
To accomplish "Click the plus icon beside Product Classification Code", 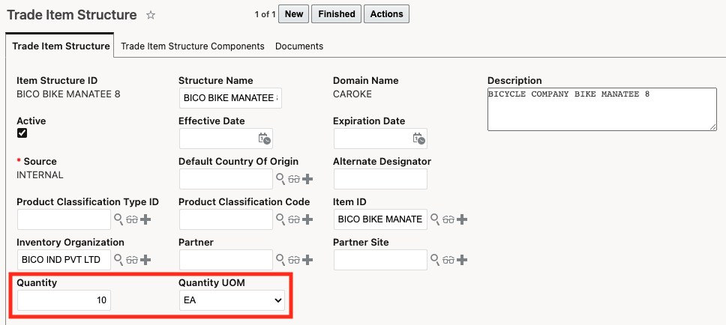I will tap(307, 219).
